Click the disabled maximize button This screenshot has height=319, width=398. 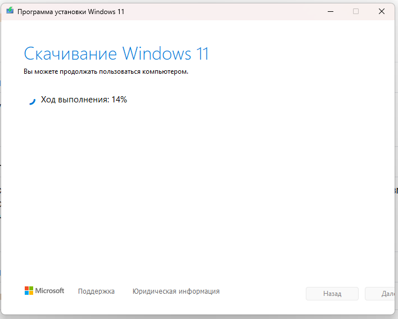coord(356,11)
